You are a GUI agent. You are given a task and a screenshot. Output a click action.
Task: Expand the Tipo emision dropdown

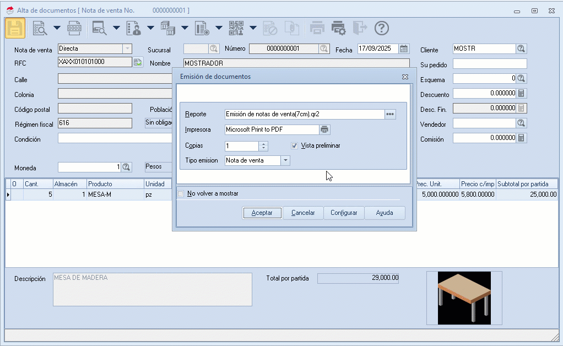click(x=285, y=160)
